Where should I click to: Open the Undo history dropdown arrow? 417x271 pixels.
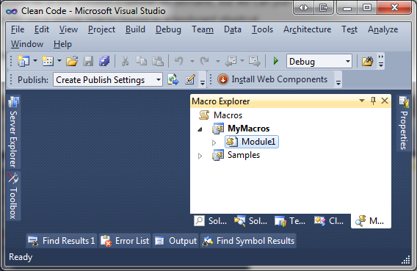tap(192, 61)
